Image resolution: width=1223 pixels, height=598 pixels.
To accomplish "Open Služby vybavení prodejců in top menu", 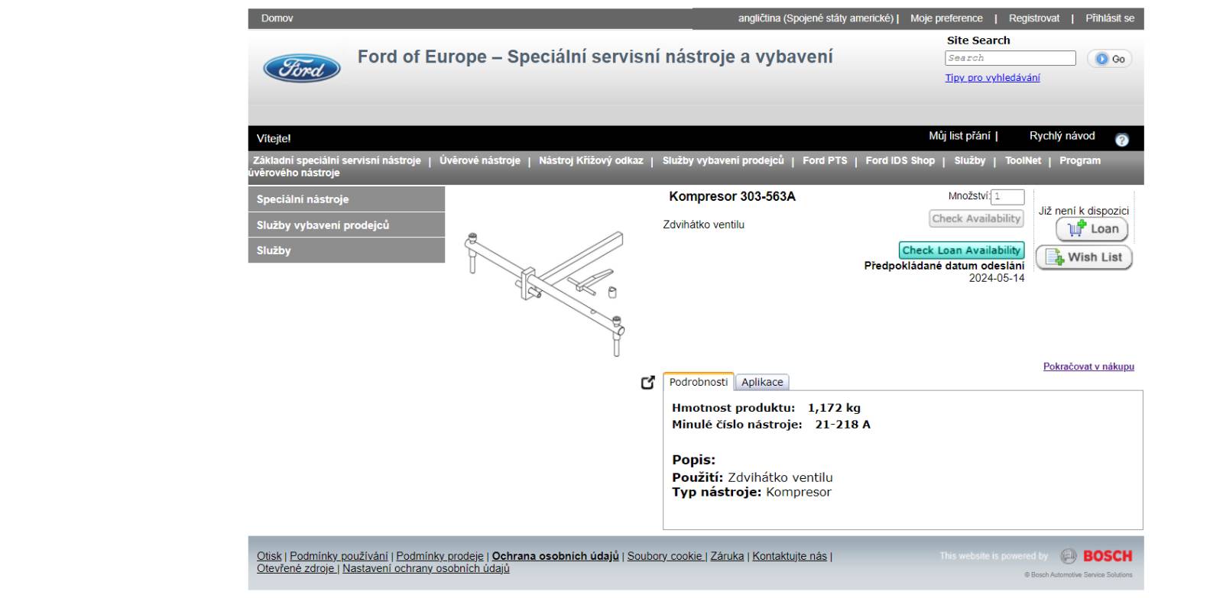I will pyautogui.click(x=723, y=160).
